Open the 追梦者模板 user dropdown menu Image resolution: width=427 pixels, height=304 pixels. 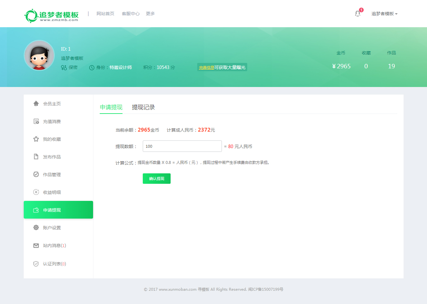click(384, 14)
